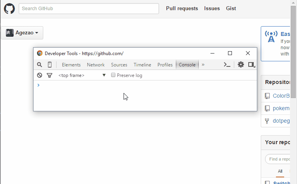This screenshot has width=297, height=184.
Task: Toggle the console filter funnel icon
Action: tap(49, 75)
